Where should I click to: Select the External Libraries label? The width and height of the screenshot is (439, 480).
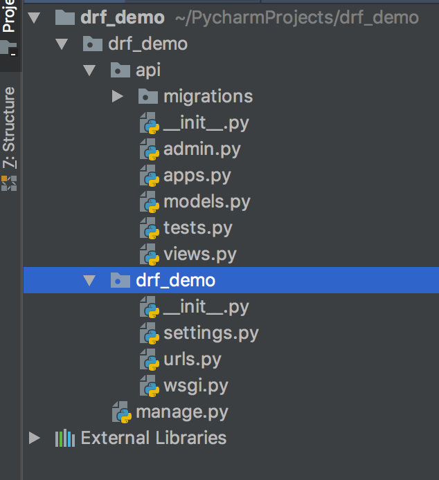[154, 438]
